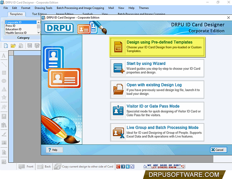Switch to the Templates ribbon tab
The height and width of the screenshot is (179, 232).
[x=16, y=14]
